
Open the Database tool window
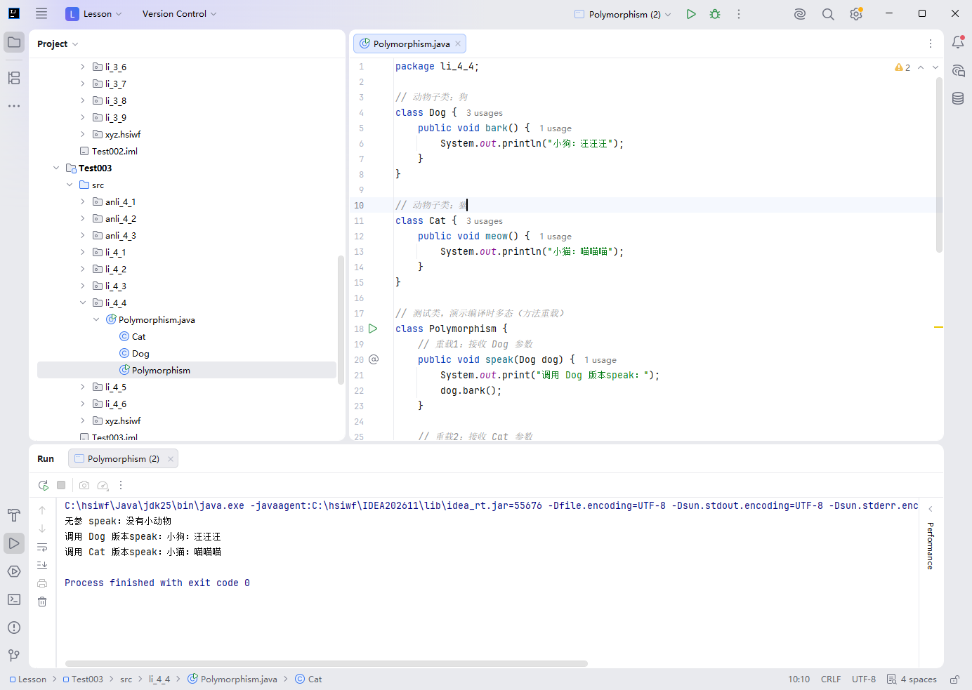click(x=958, y=98)
